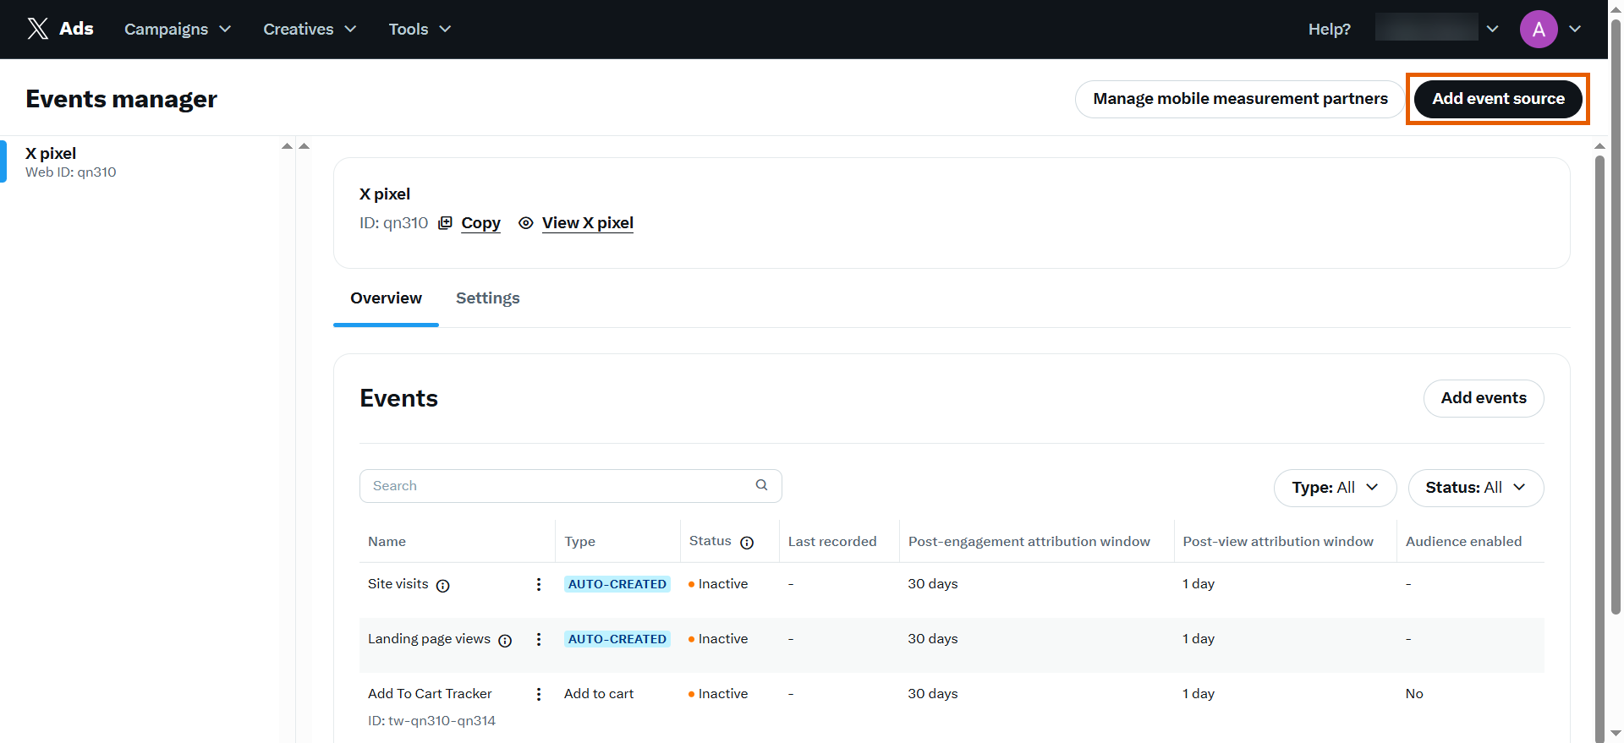Open the Status: All filter dropdown
Image resolution: width=1624 pixels, height=743 pixels.
[1476, 488]
